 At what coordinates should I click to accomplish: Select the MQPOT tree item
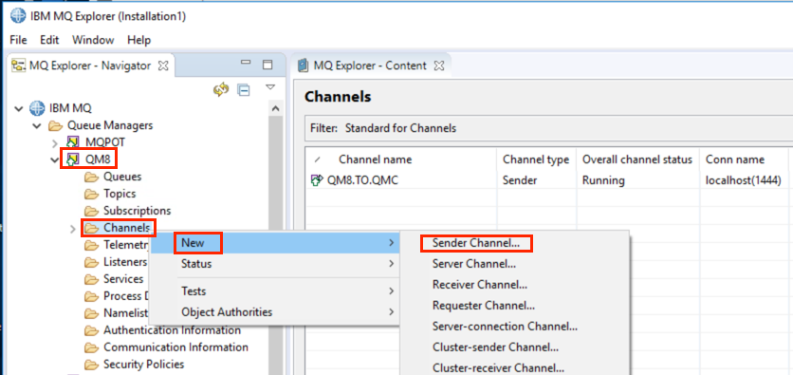point(104,142)
